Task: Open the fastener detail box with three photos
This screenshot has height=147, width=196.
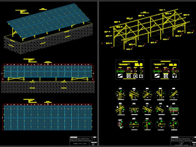Action: [165, 69]
